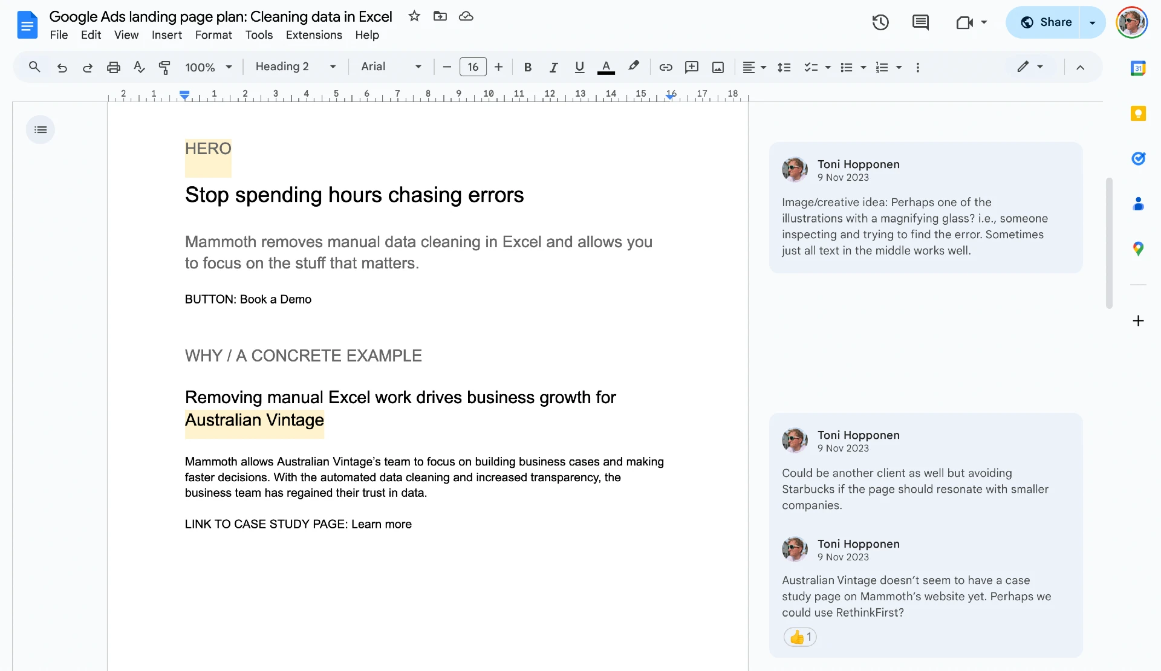Select the paint format tool

pos(164,67)
